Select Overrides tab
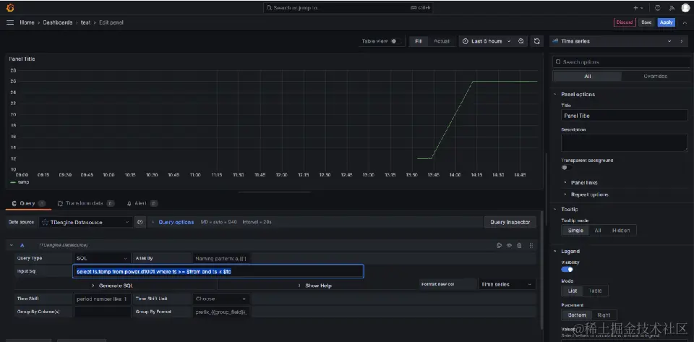The height and width of the screenshot is (342, 694). pyautogui.click(x=655, y=76)
